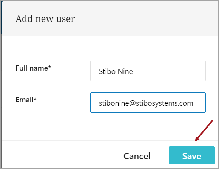
Task: Place the cursor at the end of the email text
Action: point(193,103)
